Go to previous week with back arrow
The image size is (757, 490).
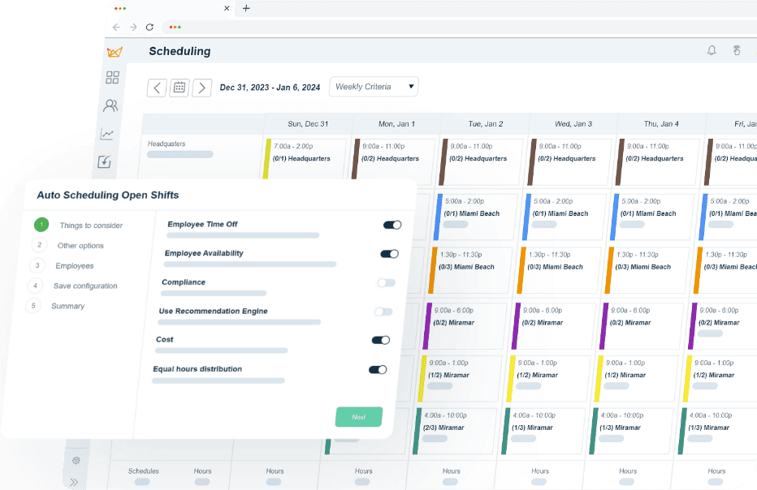(x=157, y=87)
